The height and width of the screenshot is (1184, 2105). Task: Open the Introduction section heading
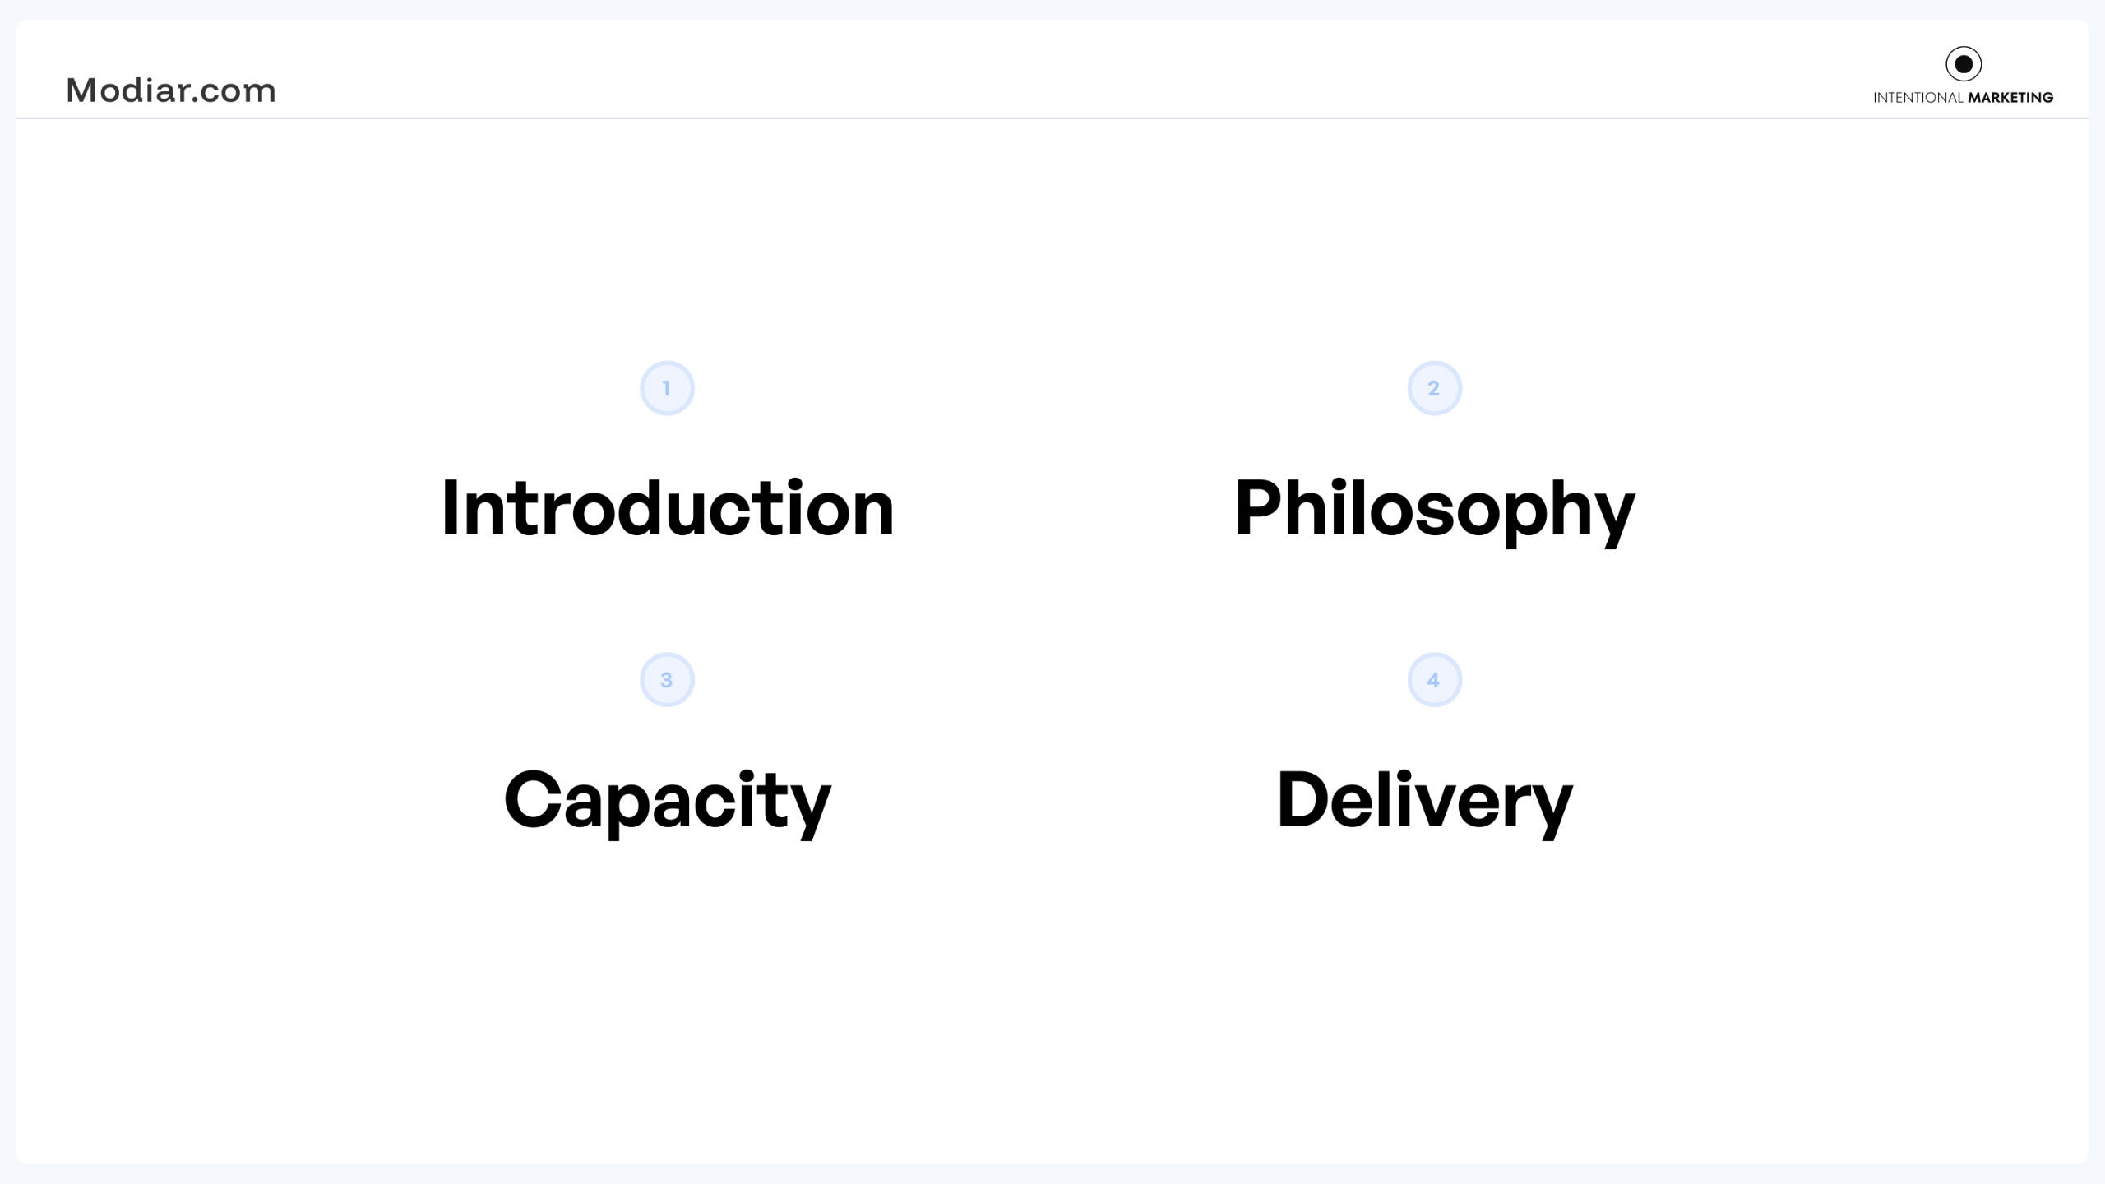[x=667, y=508]
